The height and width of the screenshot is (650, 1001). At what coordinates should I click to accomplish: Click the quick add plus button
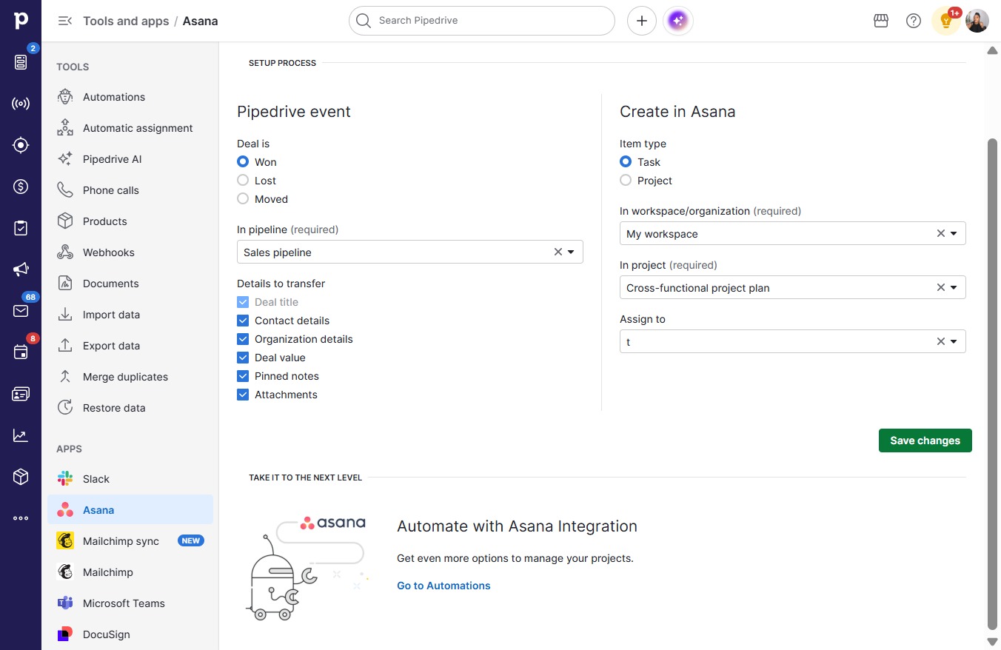(x=642, y=21)
